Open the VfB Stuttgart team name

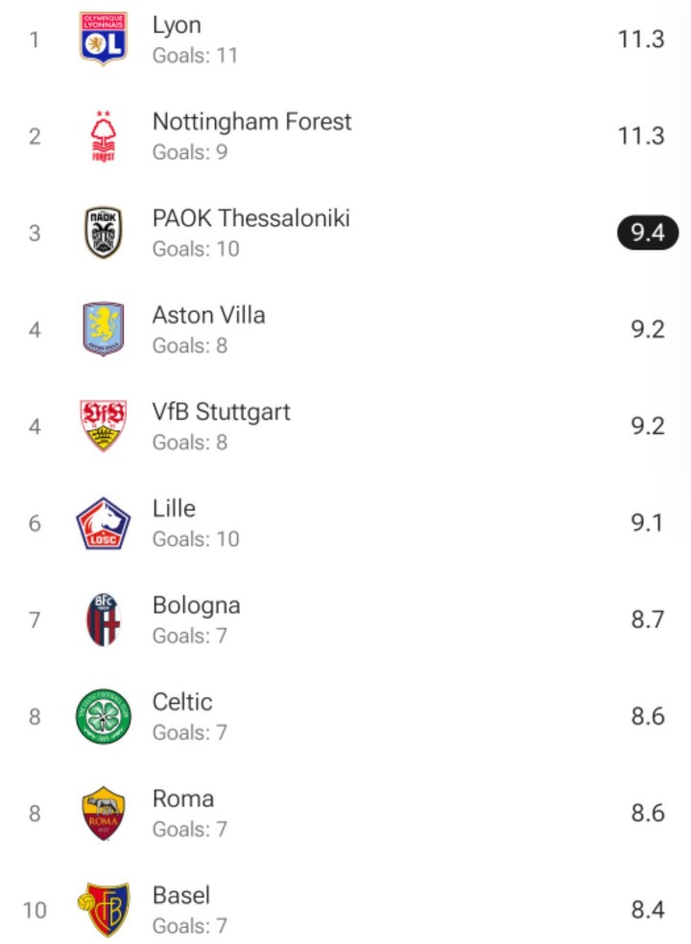(x=221, y=412)
